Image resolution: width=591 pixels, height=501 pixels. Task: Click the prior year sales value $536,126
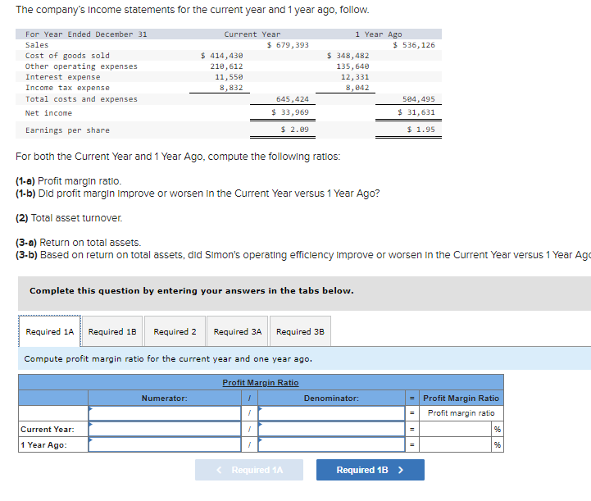tap(414, 45)
